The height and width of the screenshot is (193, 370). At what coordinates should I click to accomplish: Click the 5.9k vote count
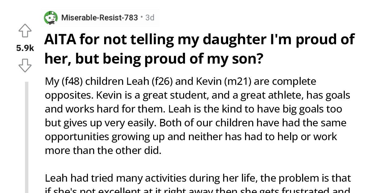(x=26, y=48)
